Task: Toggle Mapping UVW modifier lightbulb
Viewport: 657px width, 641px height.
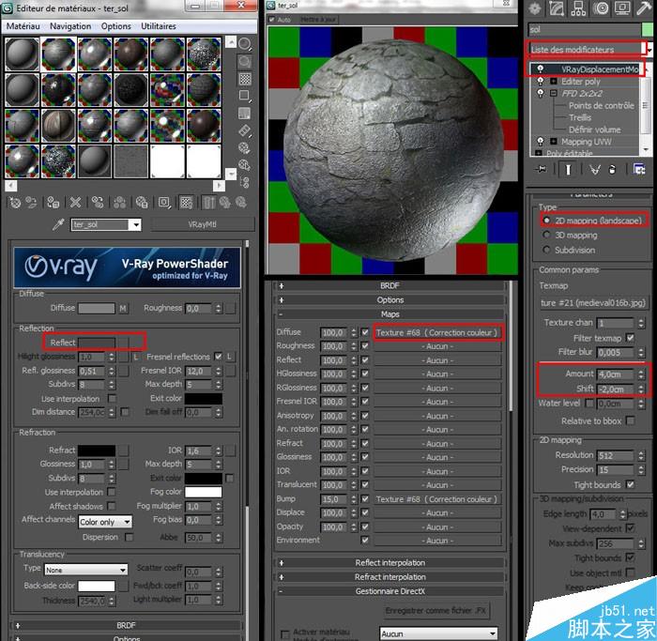Action: click(x=541, y=142)
